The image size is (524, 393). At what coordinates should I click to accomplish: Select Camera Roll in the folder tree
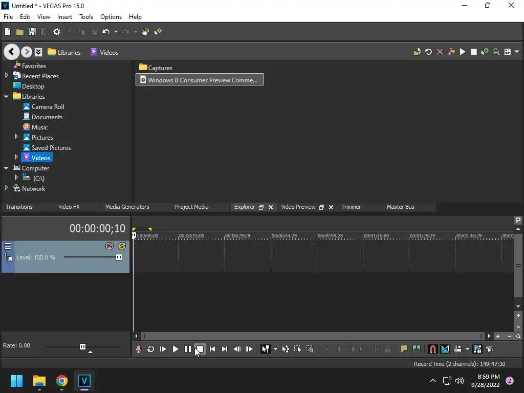click(x=43, y=106)
